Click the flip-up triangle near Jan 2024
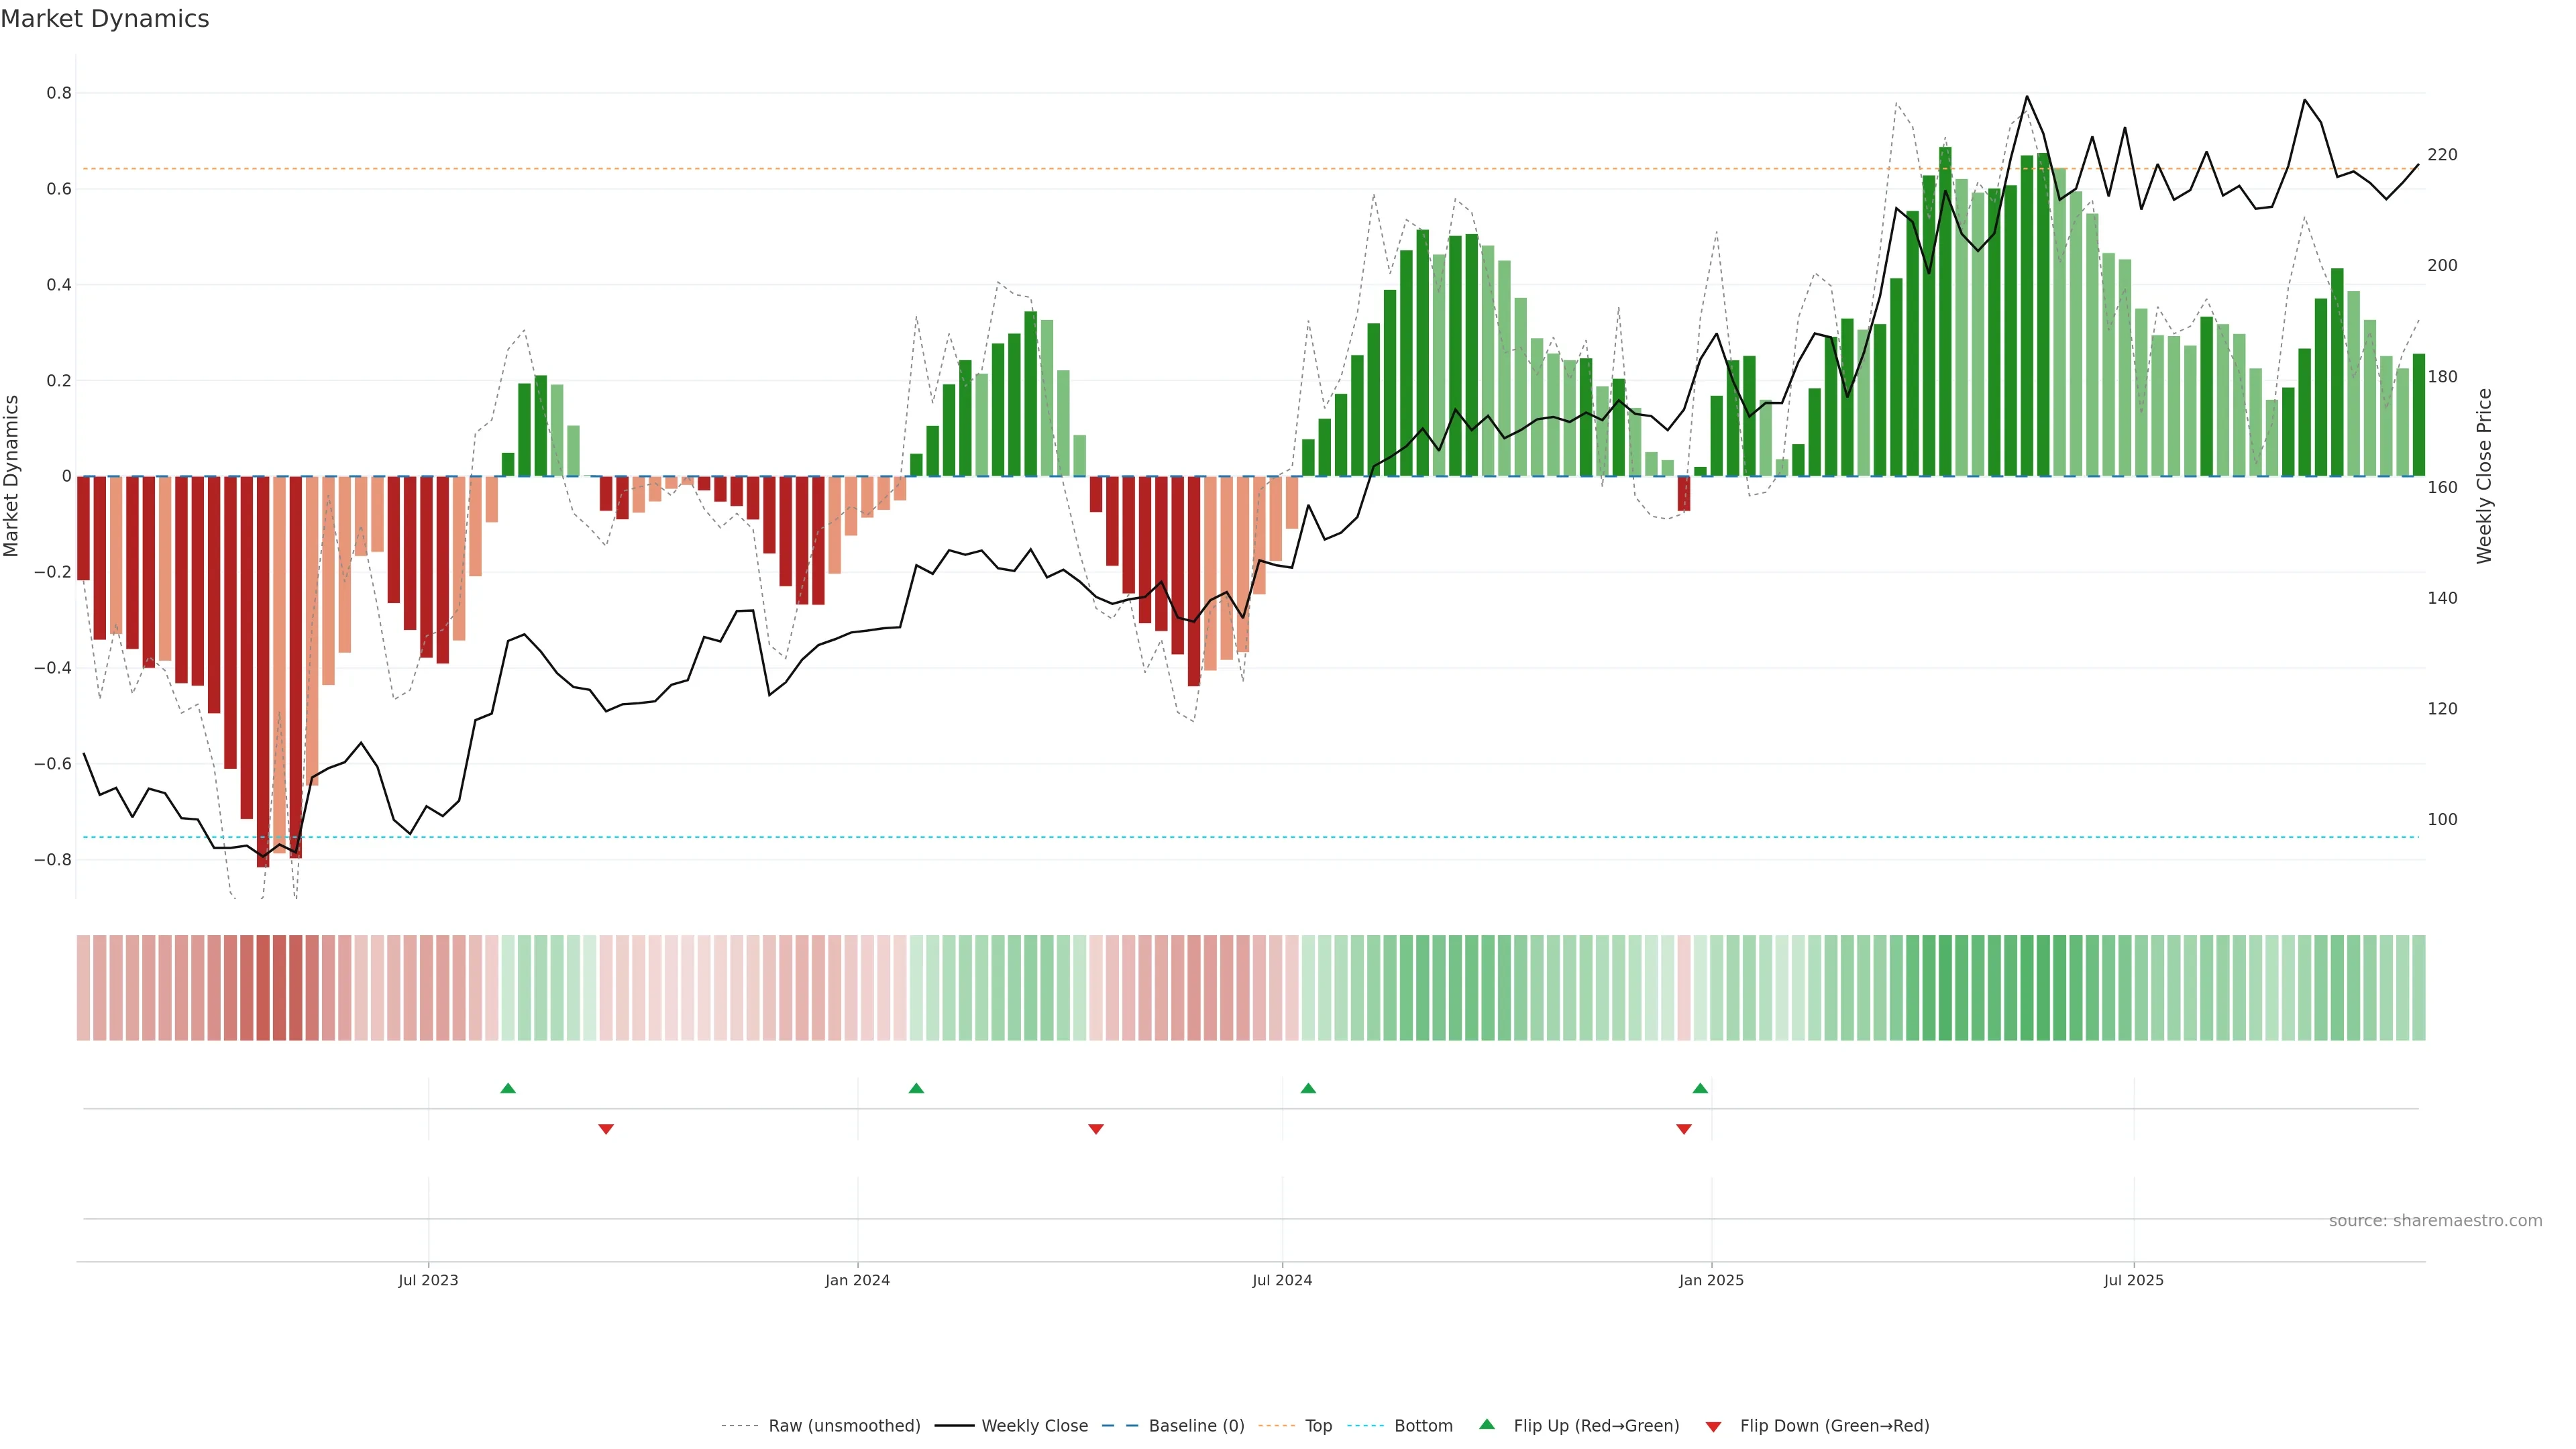This screenshot has height=1449, width=2576. 916,1088
